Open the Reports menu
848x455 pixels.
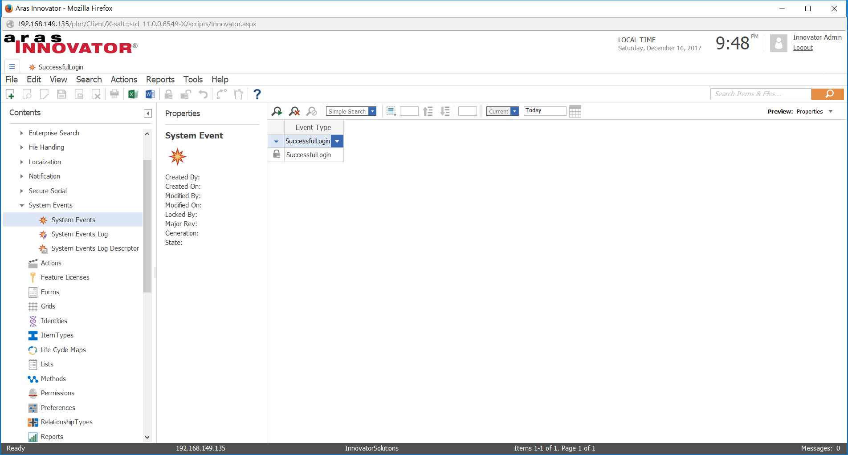[160, 79]
